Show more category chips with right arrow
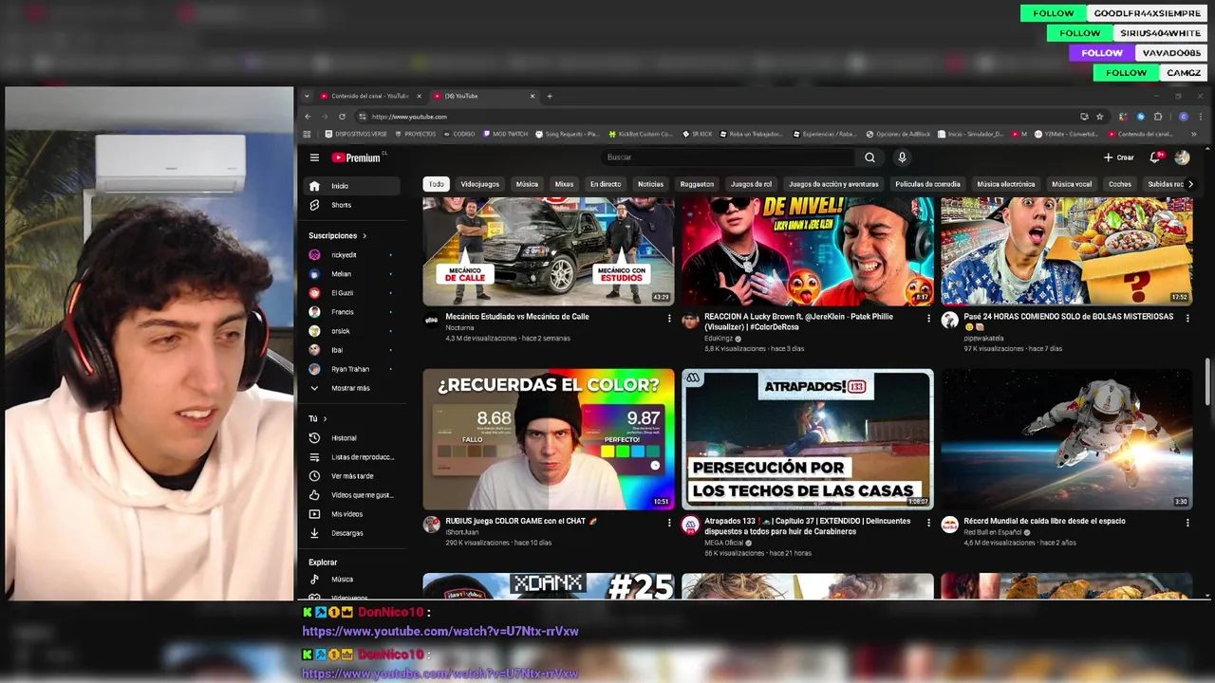The image size is (1215, 683). tap(1190, 184)
